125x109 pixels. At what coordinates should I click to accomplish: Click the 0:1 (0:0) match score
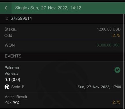12,80
